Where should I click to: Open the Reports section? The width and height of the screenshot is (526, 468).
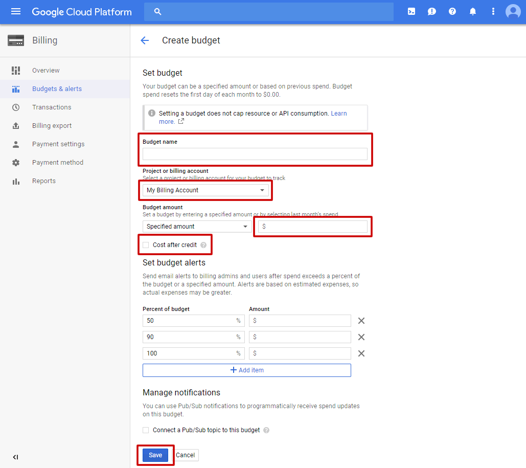(44, 181)
